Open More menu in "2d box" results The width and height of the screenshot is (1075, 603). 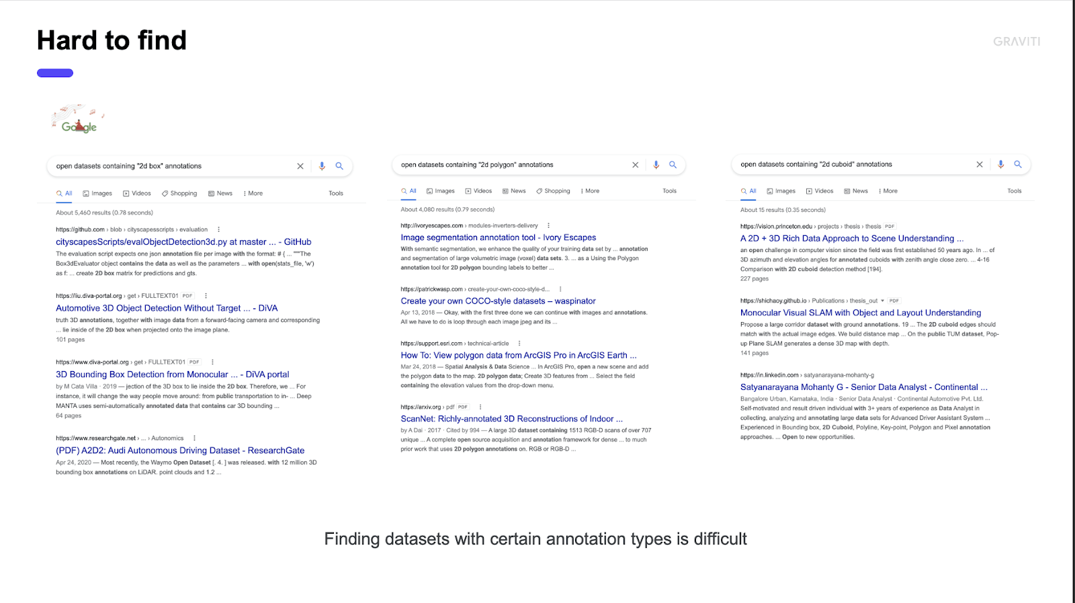[x=253, y=194]
